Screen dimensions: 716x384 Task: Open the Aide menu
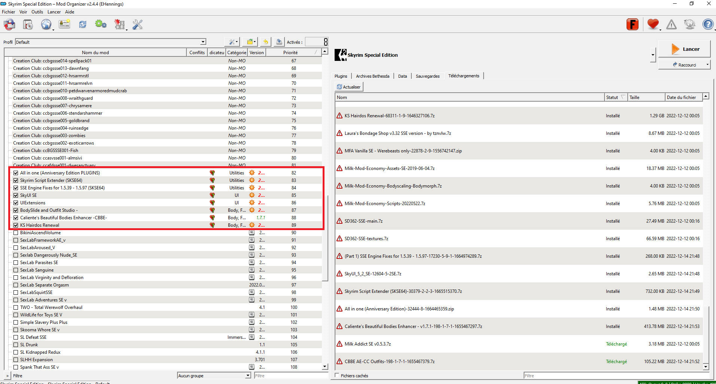[70, 12]
